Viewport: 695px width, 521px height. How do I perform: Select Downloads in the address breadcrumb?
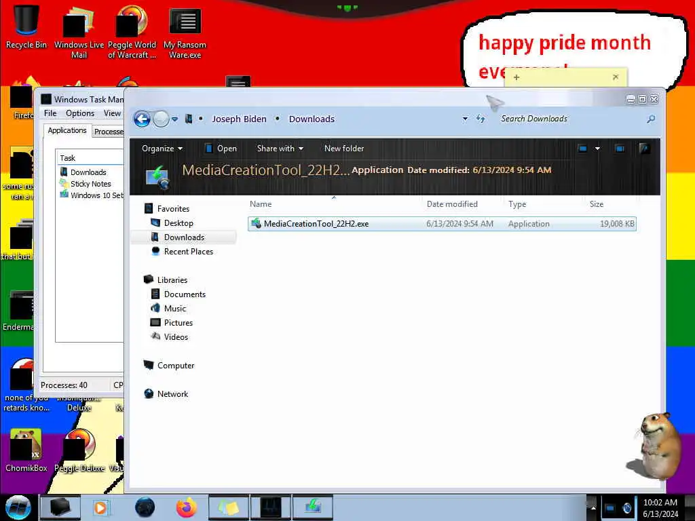tap(312, 119)
